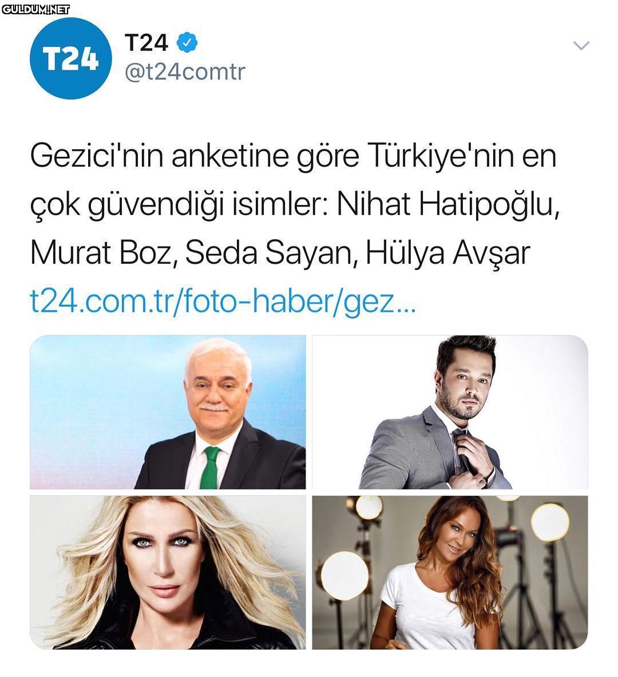Viewport: 618px width, 677px height.
Task: Click the phrase çok güvendiği isimler
Action: point(179,205)
